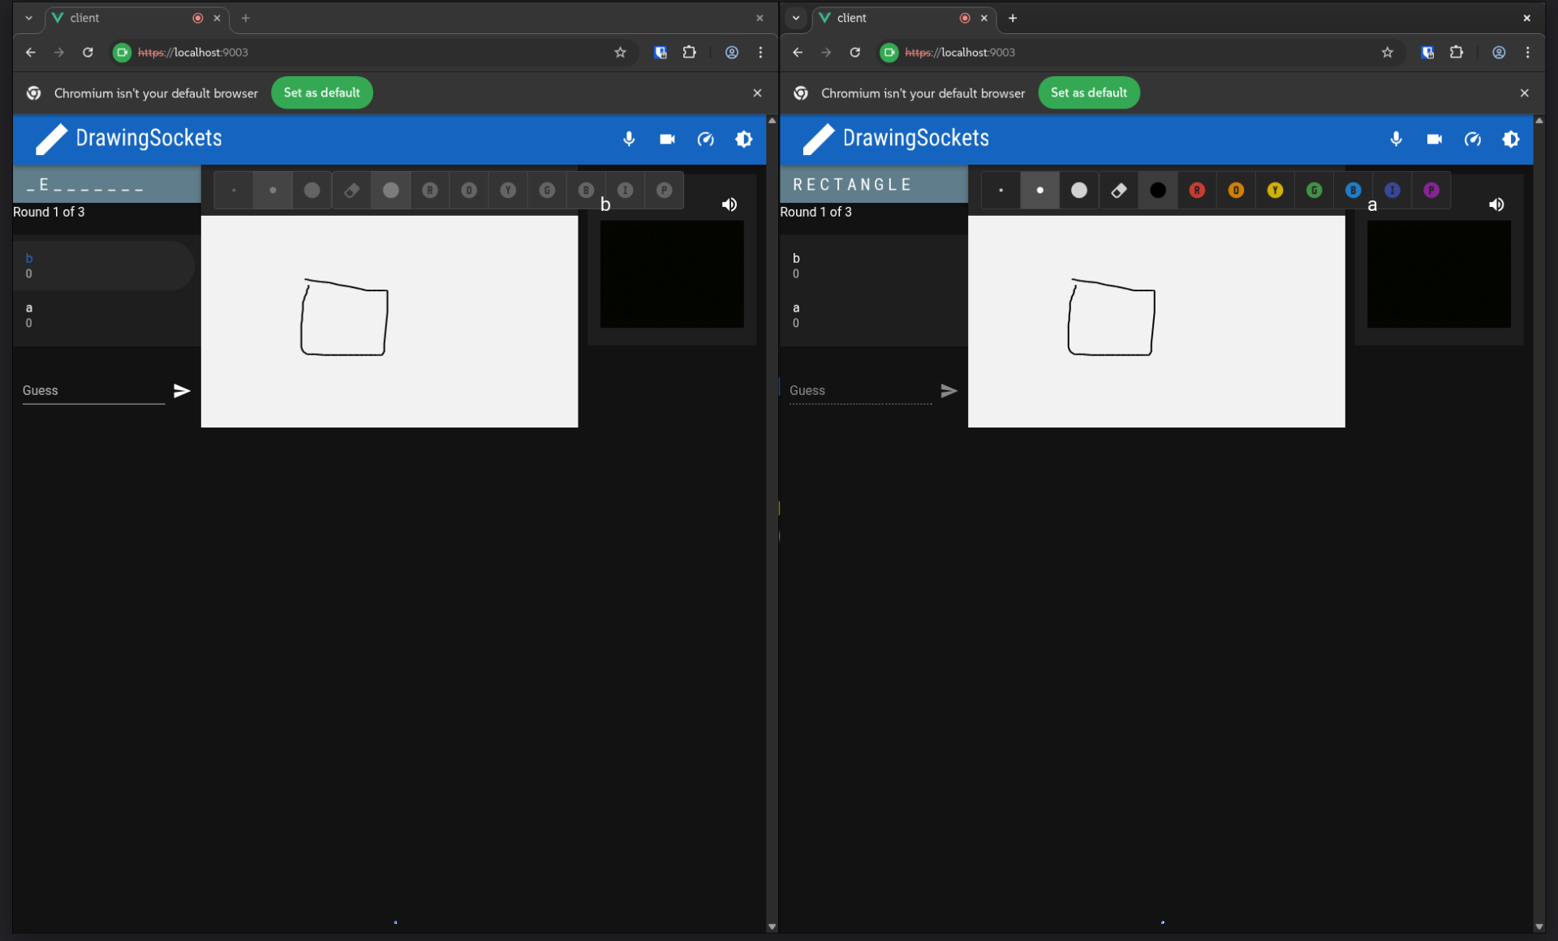Click the Set as default button
This screenshot has width=1558, height=941.
(1088, 92)
